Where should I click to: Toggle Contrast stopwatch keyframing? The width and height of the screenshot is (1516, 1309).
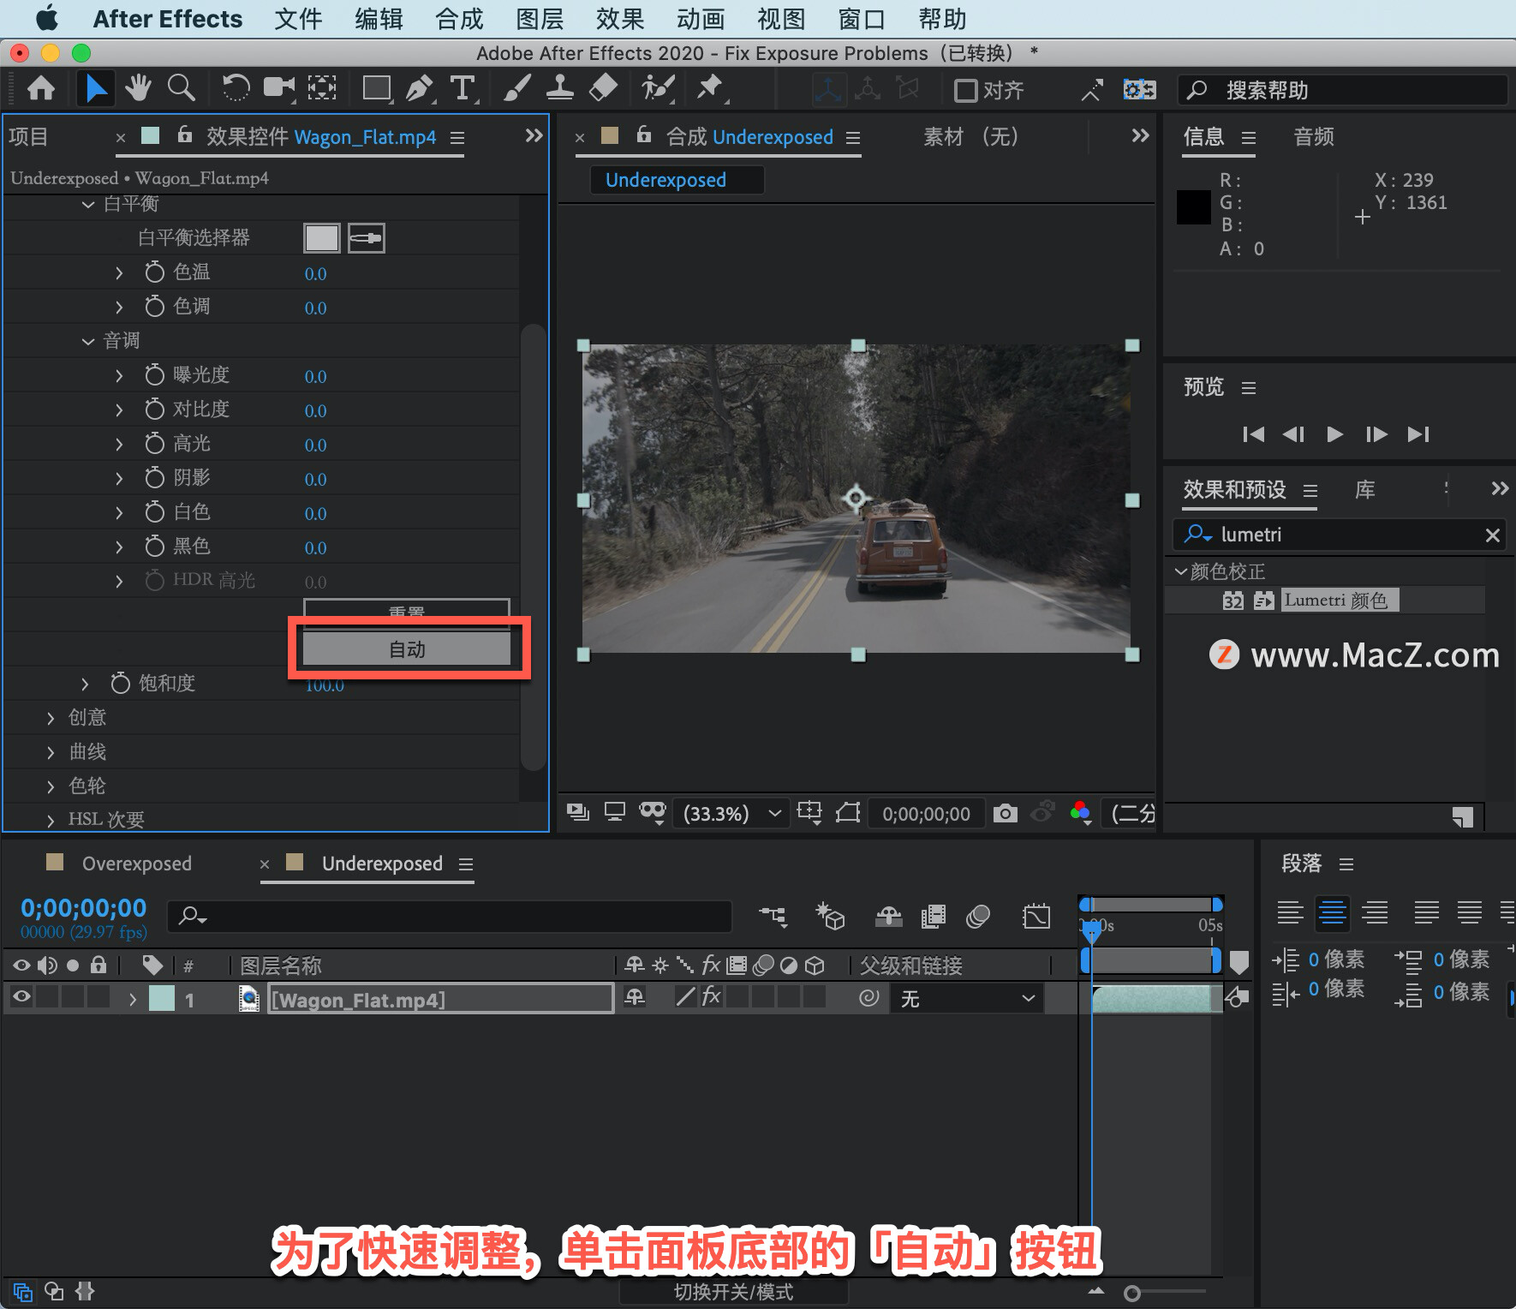point(154,409)
